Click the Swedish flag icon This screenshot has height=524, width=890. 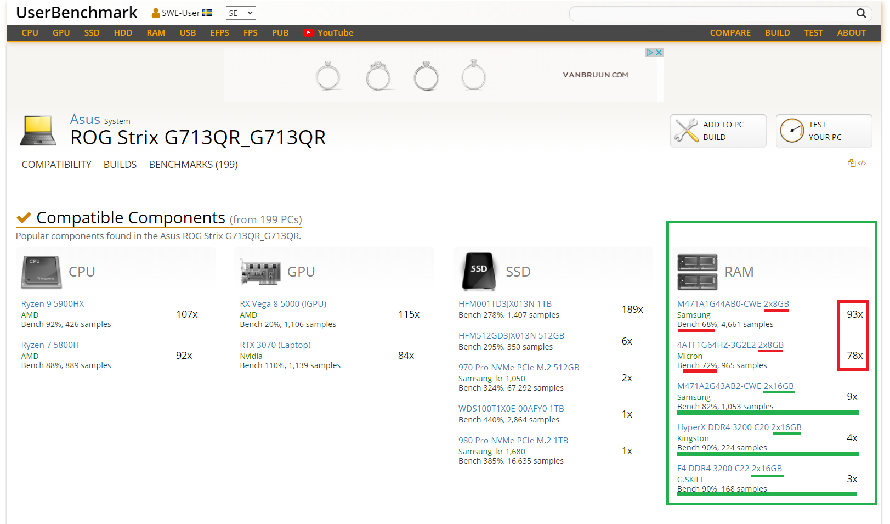coord(207,13)
